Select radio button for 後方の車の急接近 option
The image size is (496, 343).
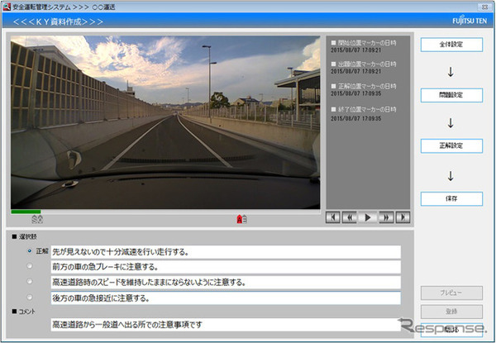tap(30, 298)
